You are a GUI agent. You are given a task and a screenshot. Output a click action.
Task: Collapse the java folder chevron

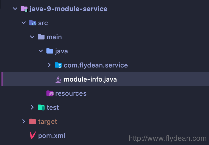[41, 51]
